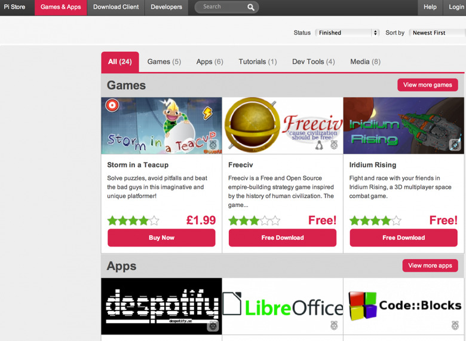Click Free Download for Freeciv

[283, 238]
